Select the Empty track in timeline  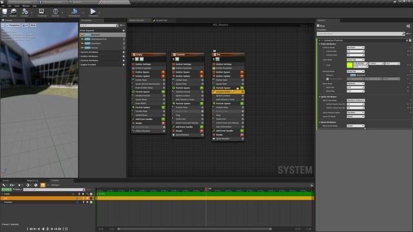point(46,194)
